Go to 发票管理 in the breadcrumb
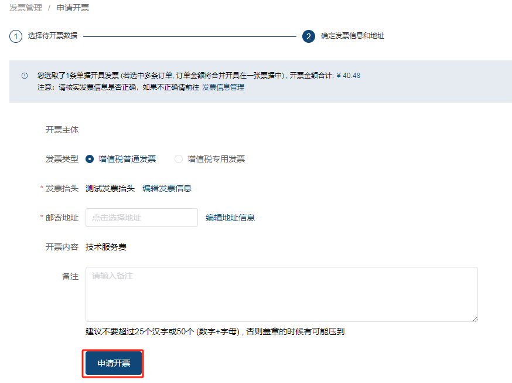Screen dimensions: 512x383 pos(26,8)
